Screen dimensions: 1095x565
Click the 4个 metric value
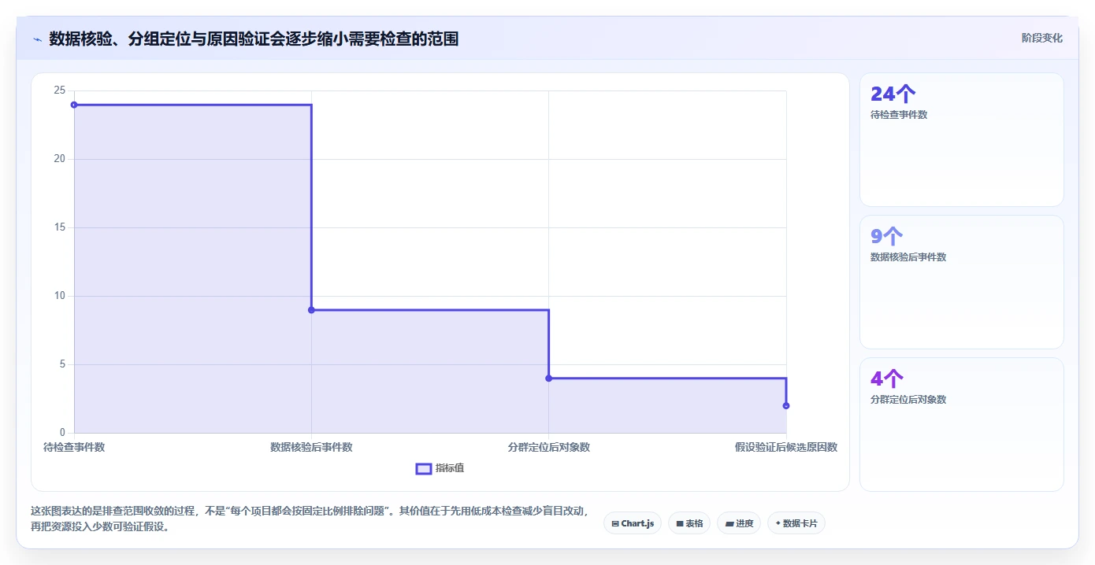887,379
